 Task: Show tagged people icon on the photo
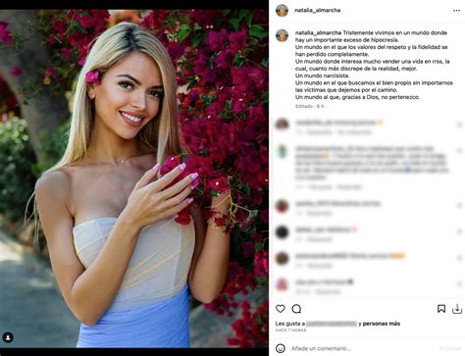(8, 337)
